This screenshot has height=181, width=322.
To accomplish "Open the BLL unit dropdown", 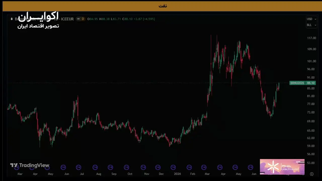I will pyautogui.click(x=311, y=25).
